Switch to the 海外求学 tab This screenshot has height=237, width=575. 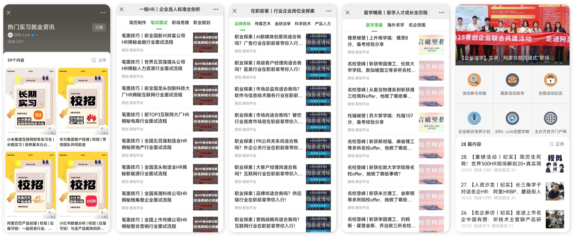396,25
